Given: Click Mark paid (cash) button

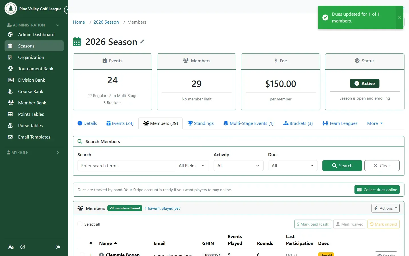Looking at the screenshot, I should point(313,224).
